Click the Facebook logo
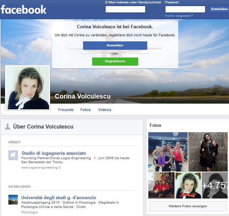 pos(24,10)
